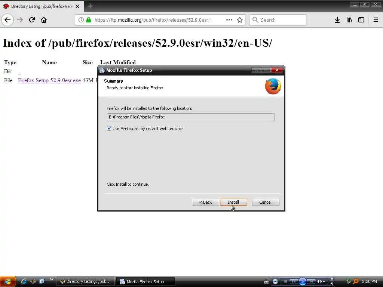Launch Internet Explorer from Quick Launch
The width and height of the screenshot is (383, 287).
[24, 281]
